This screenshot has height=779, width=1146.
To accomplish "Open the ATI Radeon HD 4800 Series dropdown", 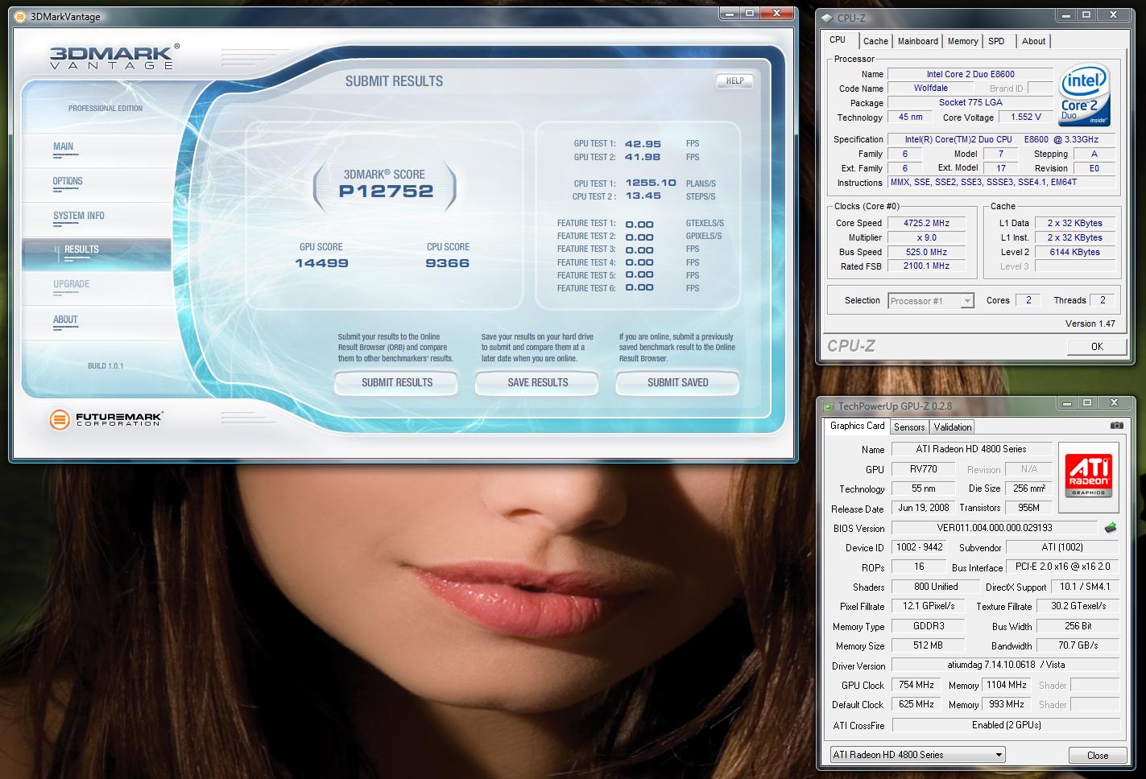I will 918,755.
